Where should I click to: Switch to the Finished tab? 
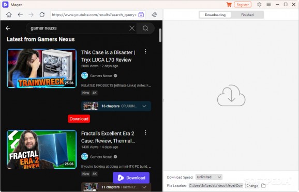click(247, 15)
